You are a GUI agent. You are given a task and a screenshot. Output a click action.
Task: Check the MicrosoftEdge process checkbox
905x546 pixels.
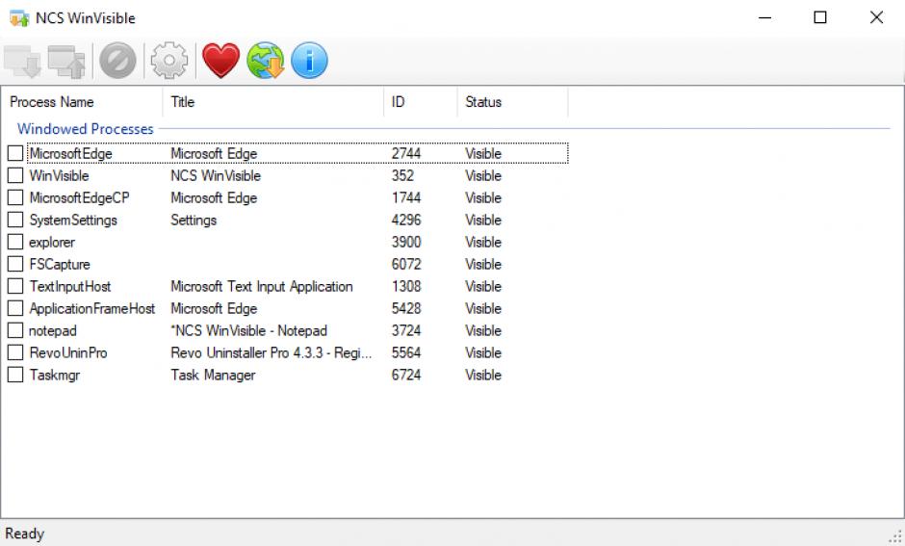pyautogui.click(x=15, y=153)
